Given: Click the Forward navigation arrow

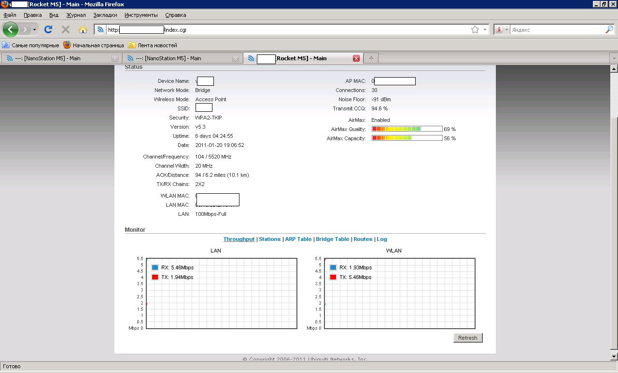Looking at the screenshot, I should point(25,29).
